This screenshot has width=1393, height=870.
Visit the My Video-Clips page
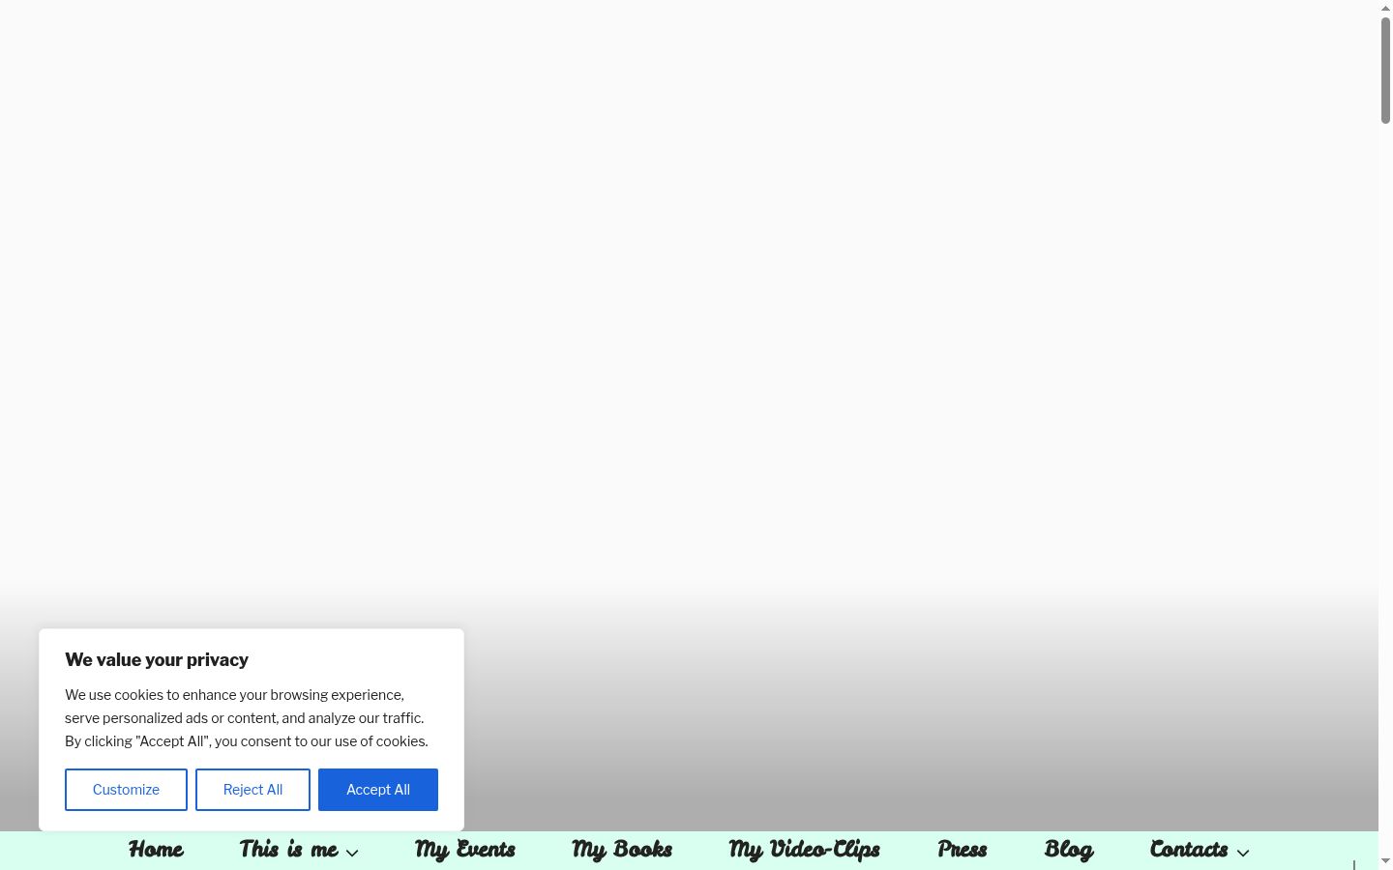805,850
